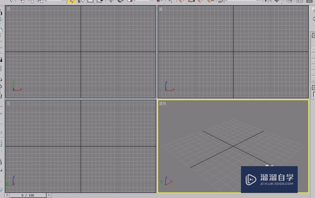Activate the Select and Move tool
The height and width of the screenshot is (198, 315).
coord(111,2)
